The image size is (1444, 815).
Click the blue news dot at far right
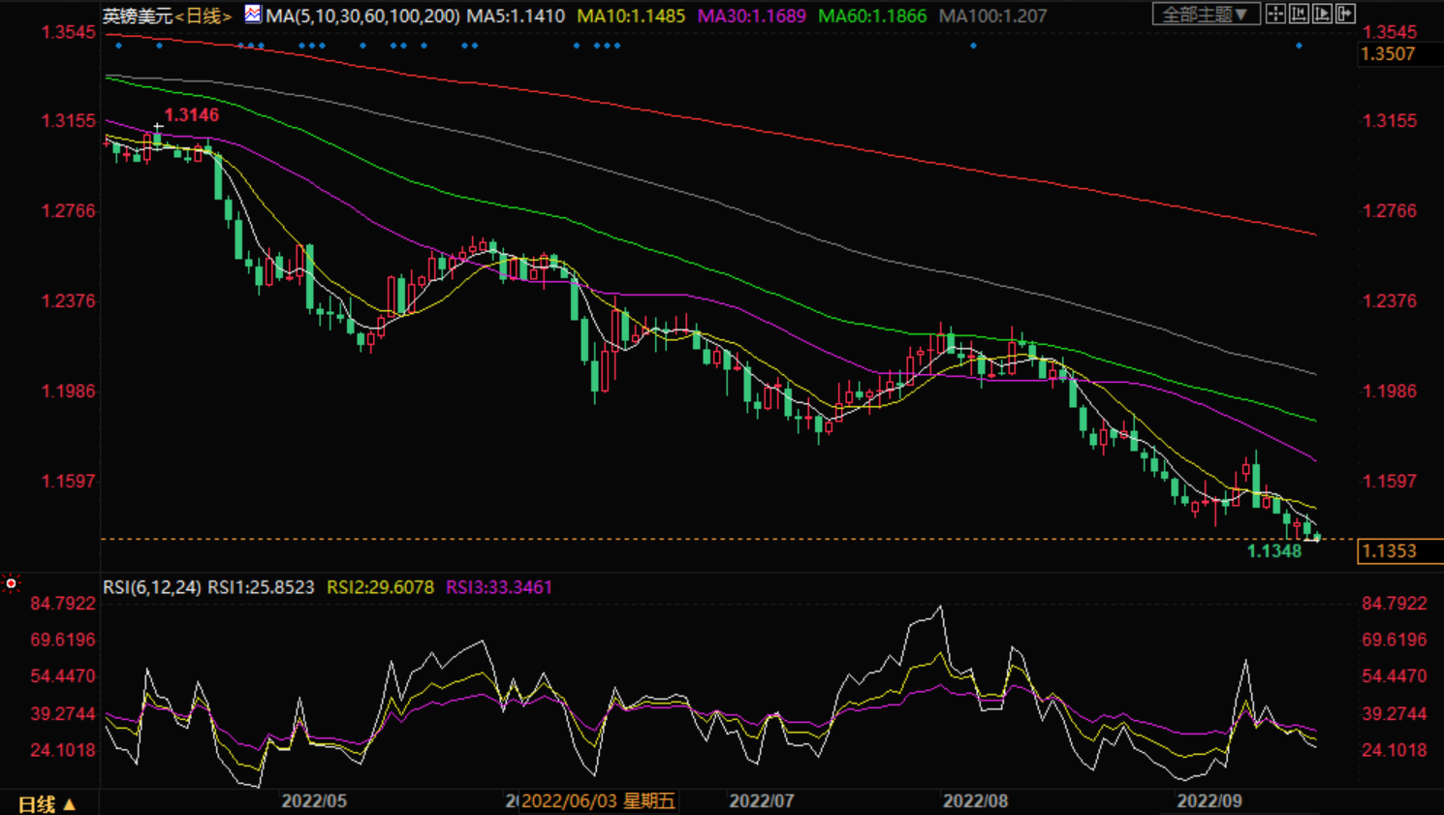(1299, 46)
